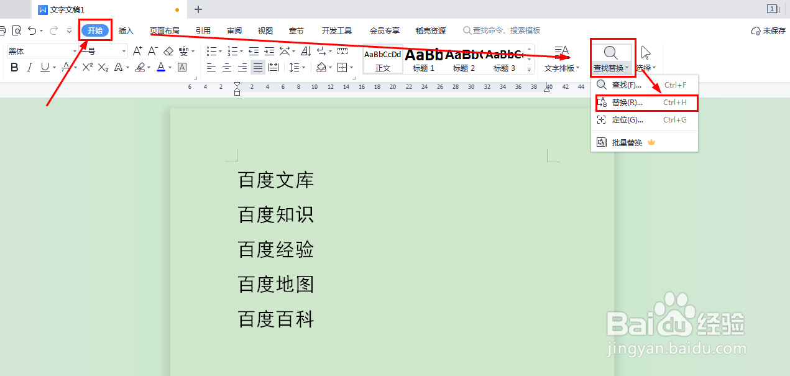The width and height of the screenshot is (790, 376).
Task: Align paragraph text to the left
Action: click(211, 67)
